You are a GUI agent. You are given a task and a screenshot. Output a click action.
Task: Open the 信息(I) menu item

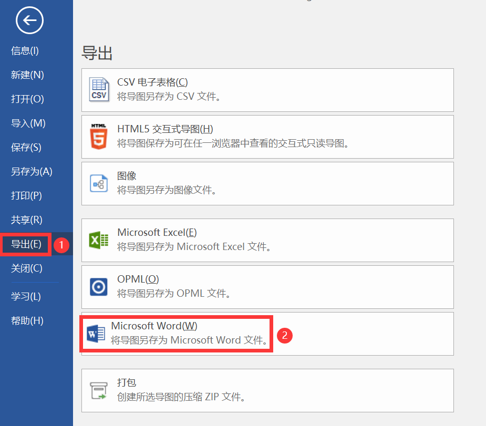point(25,50)
